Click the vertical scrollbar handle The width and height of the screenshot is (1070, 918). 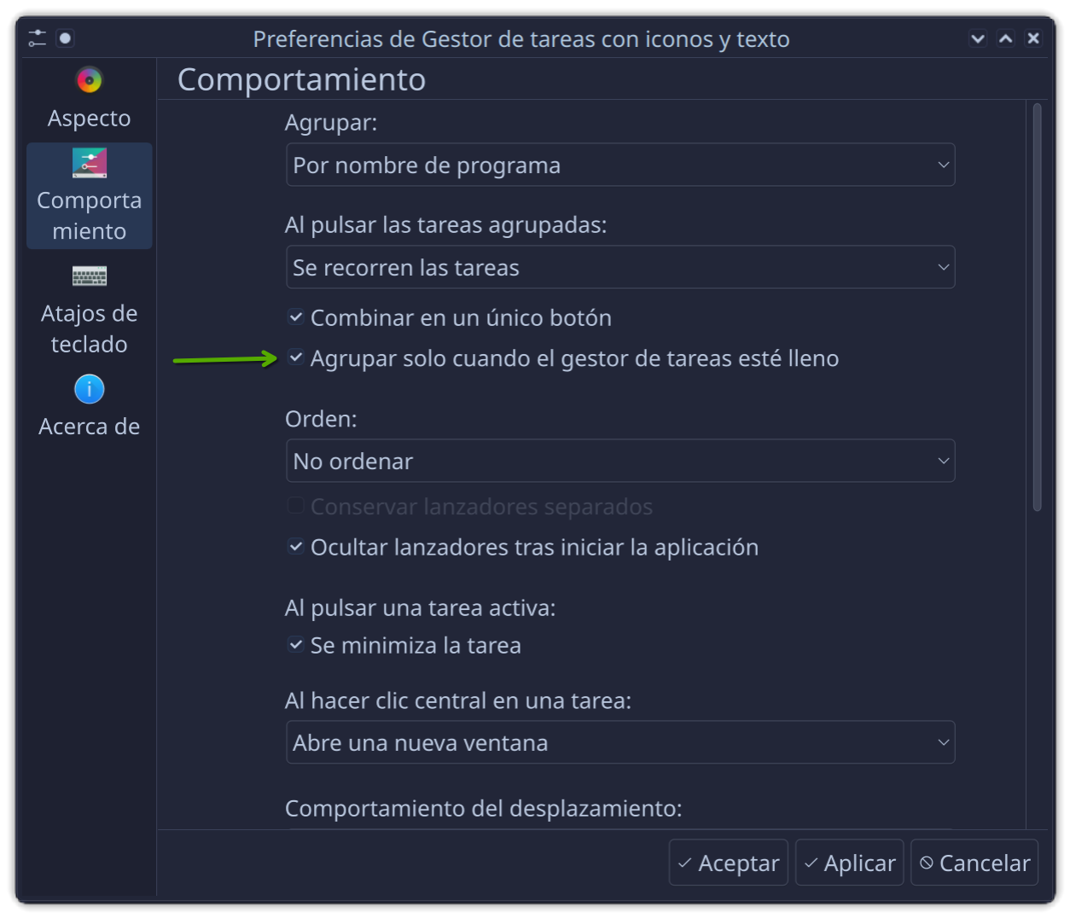(1038, 307)
